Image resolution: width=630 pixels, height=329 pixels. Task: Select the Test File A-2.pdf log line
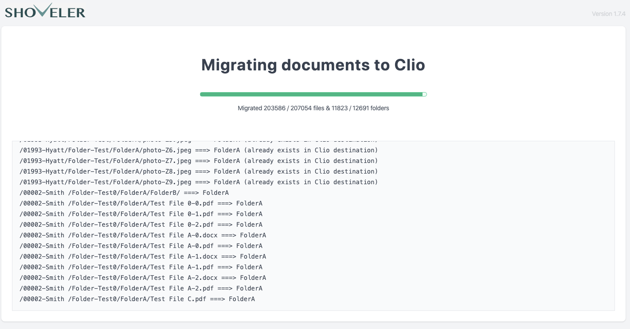pos(141,288)
